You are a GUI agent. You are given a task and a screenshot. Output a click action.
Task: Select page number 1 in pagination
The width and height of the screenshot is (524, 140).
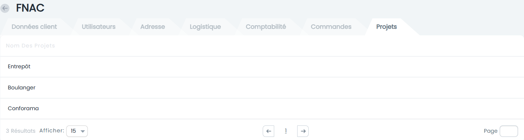(x=286, y=131)
